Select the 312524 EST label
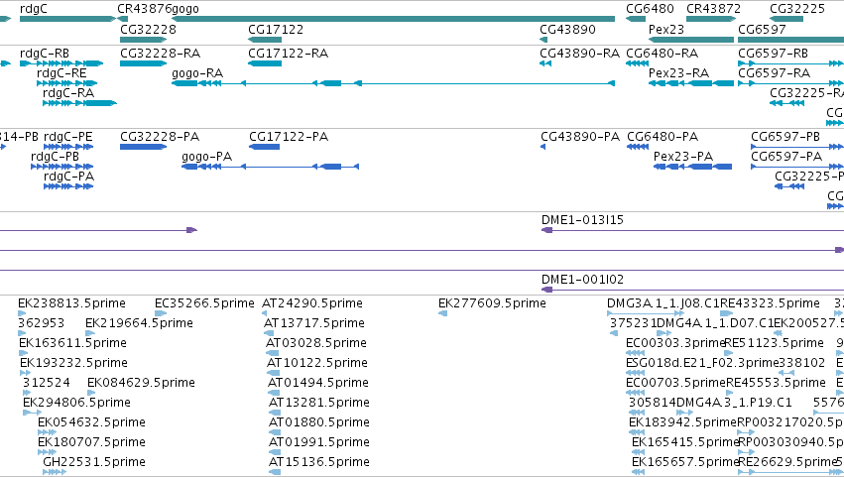The image size is (844, 477). [x=47, y=383]
